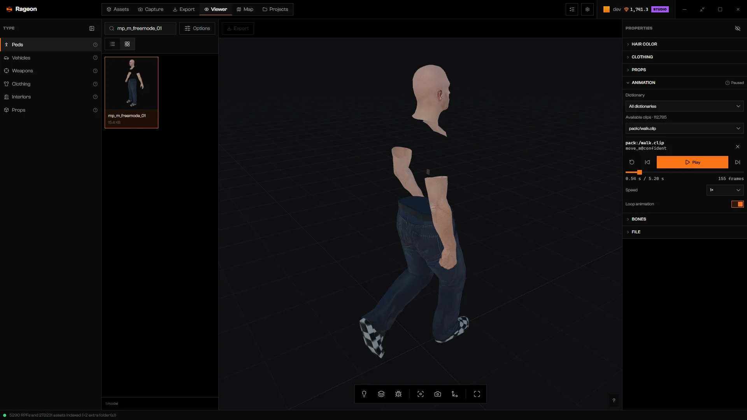The image size is (747, 420).
Task: Open the help question mark in viewport corner
Action: point(614,400)
